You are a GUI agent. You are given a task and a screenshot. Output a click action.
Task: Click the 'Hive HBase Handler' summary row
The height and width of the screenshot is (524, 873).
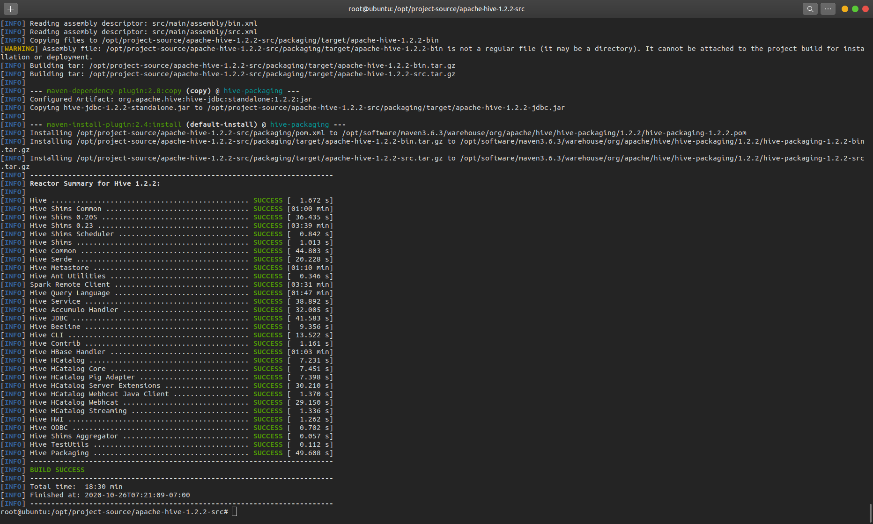(x=167, y=352)
